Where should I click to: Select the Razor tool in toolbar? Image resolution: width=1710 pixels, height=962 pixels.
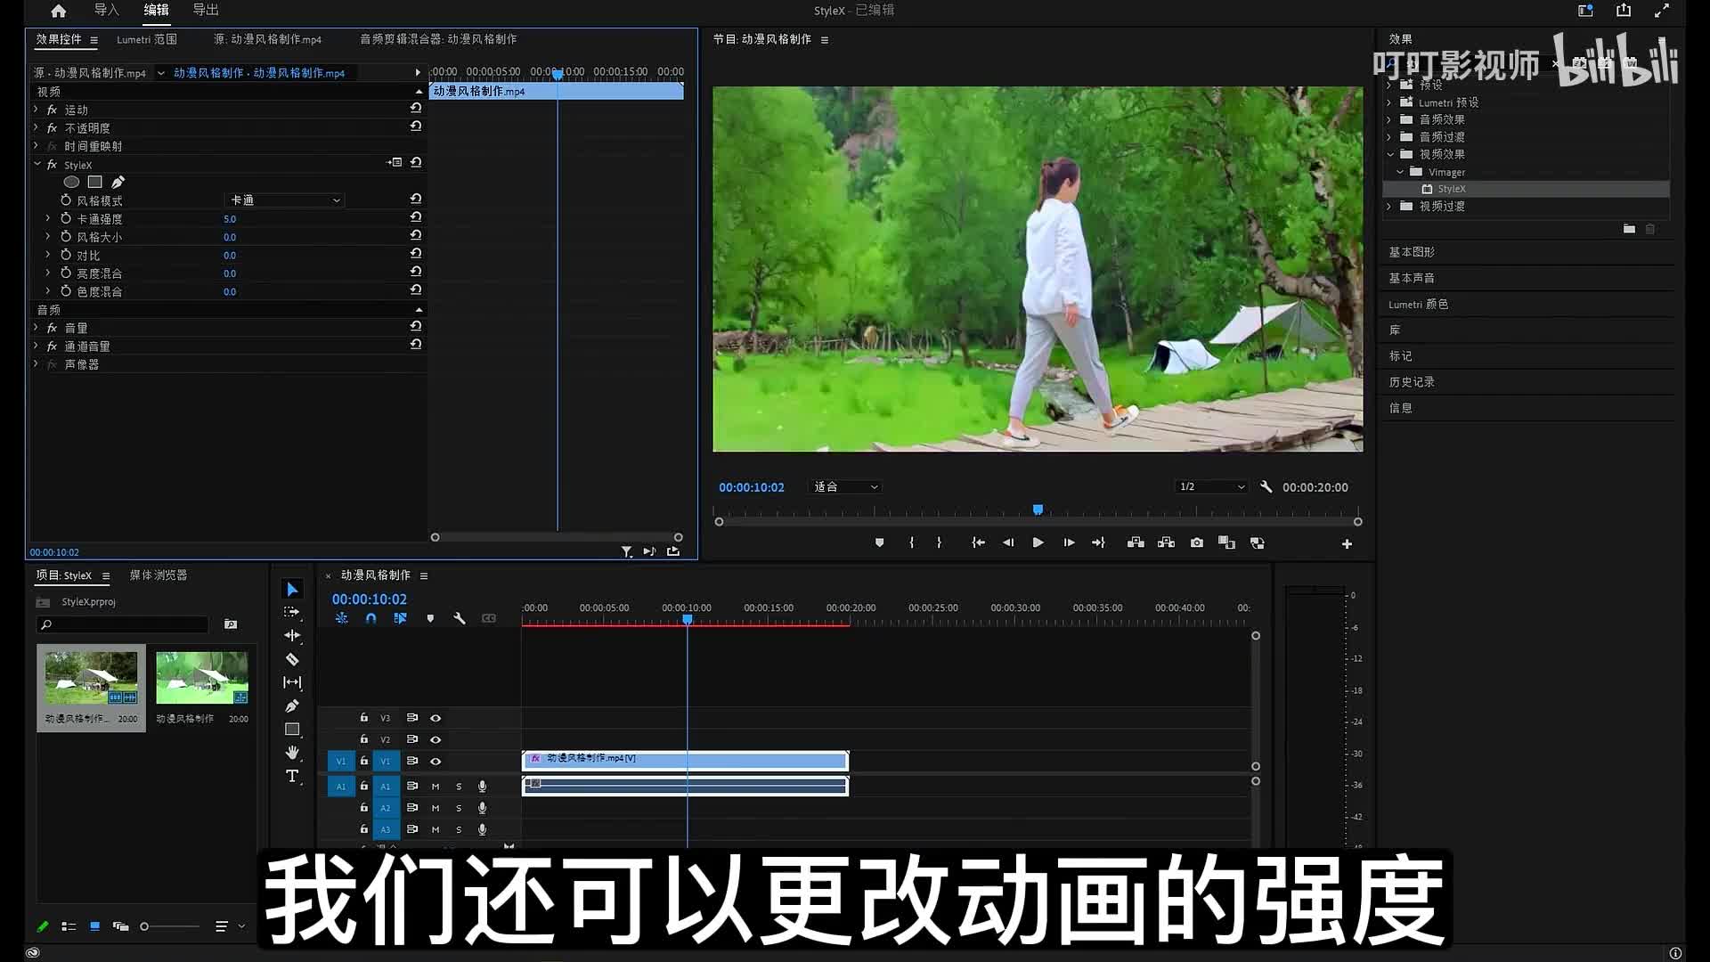coord(292,659)
